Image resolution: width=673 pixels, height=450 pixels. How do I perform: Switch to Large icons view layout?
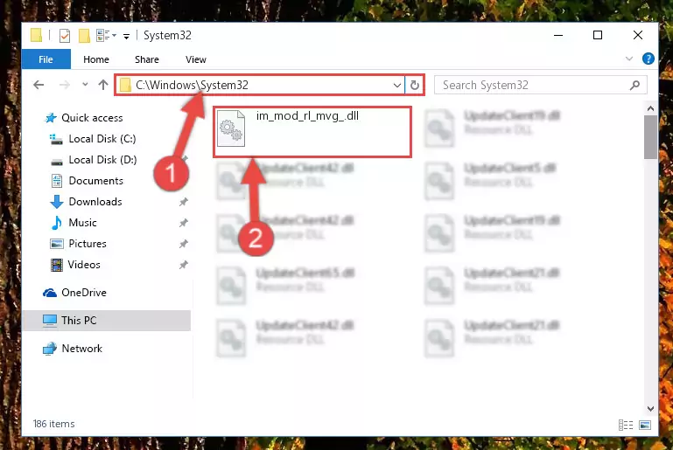click(x=645, y=425)
